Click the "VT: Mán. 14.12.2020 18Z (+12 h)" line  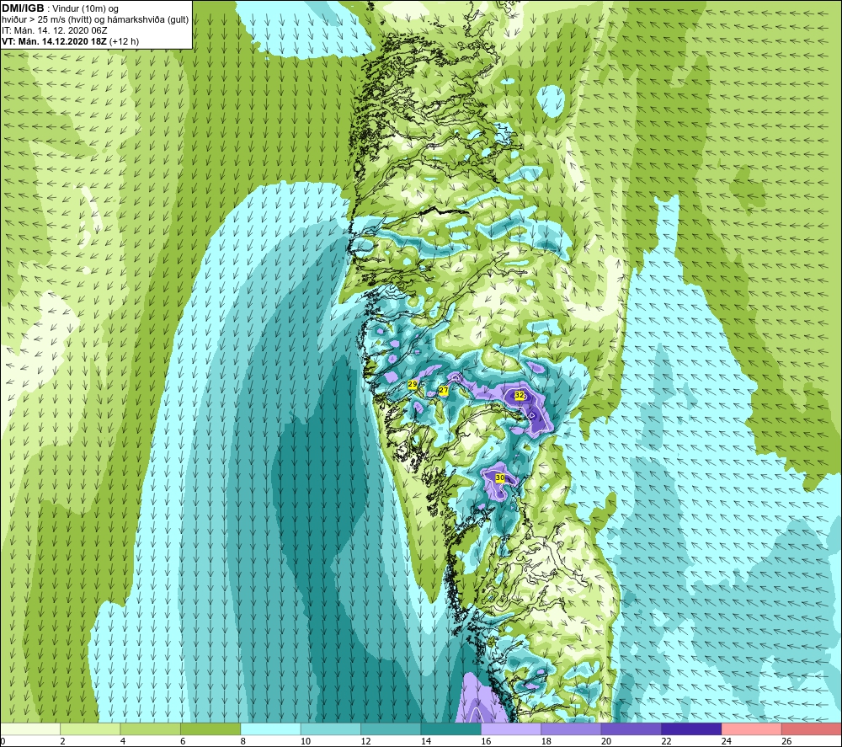(71, 41)
